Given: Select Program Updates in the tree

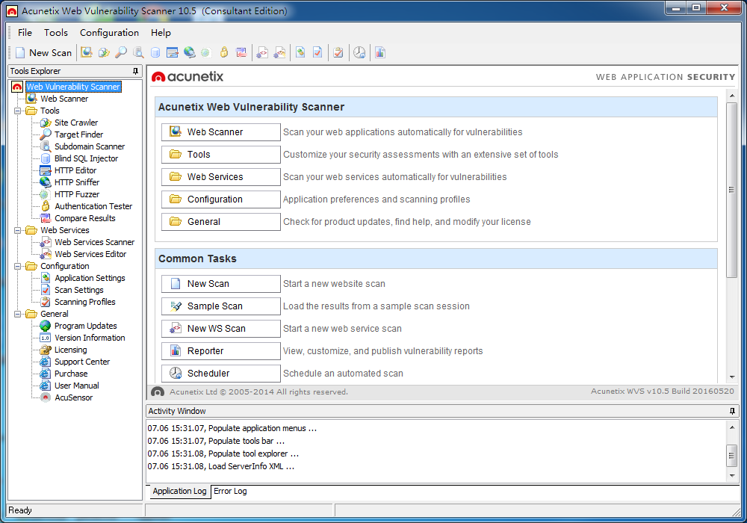Looking at the screenshot, I should click(x=86, y=326).
